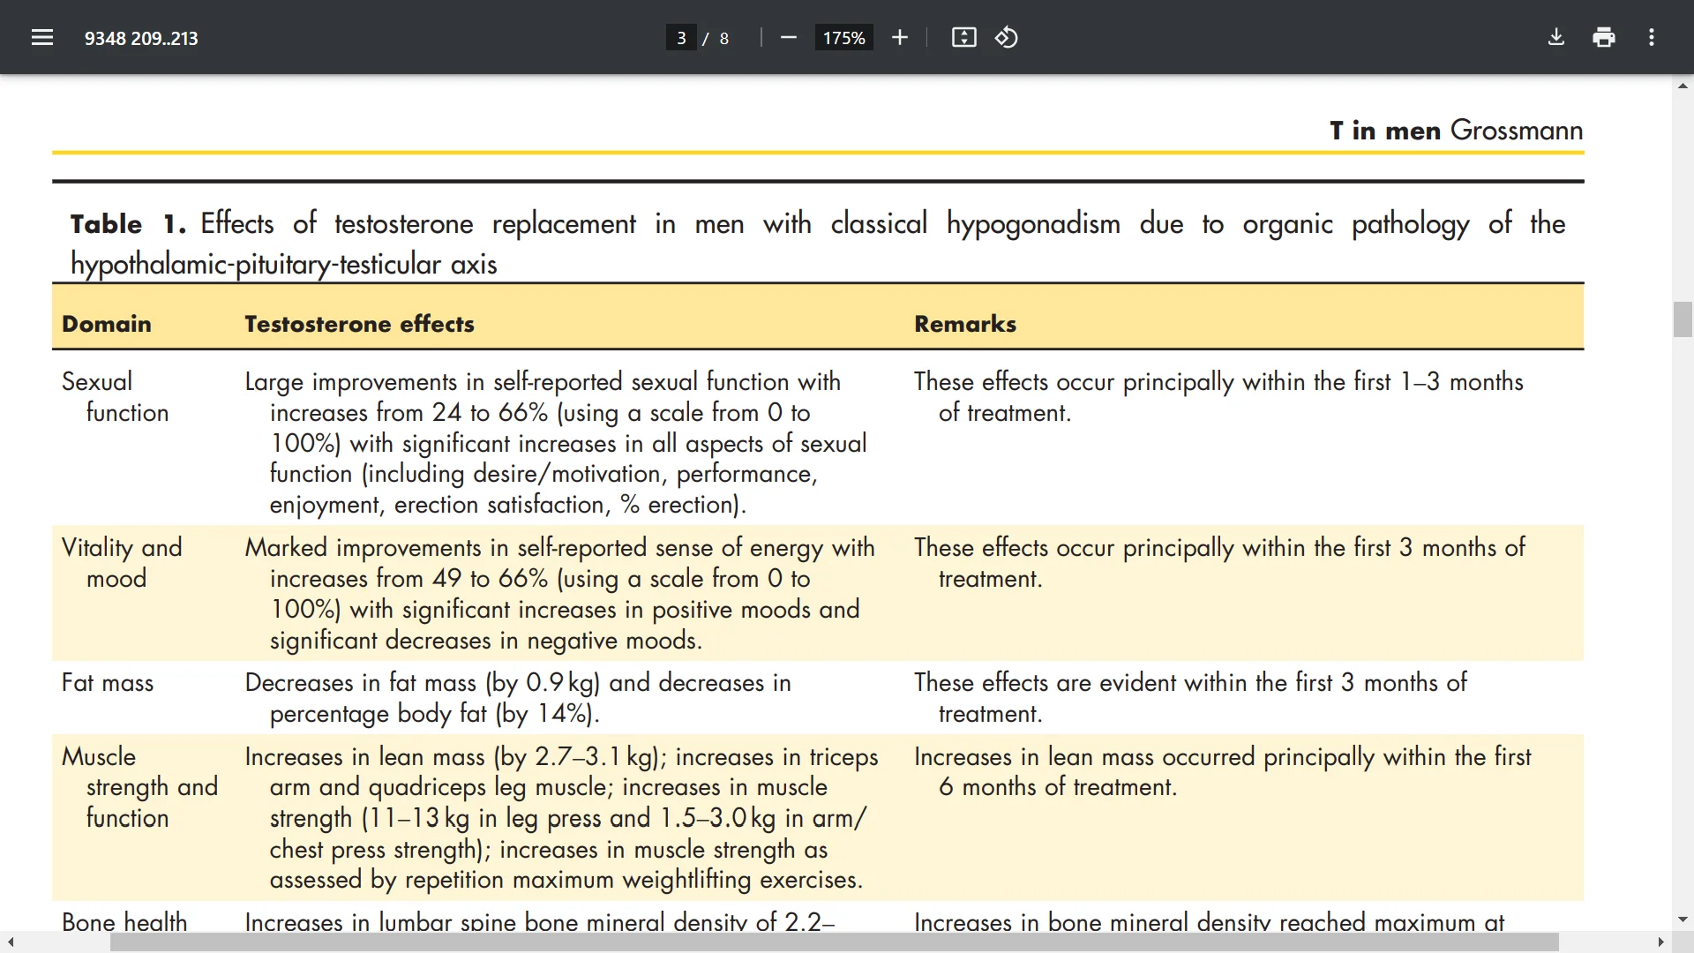
Task: Click the vertical scrollbar thumb
Action: (x=1683, y=319)
